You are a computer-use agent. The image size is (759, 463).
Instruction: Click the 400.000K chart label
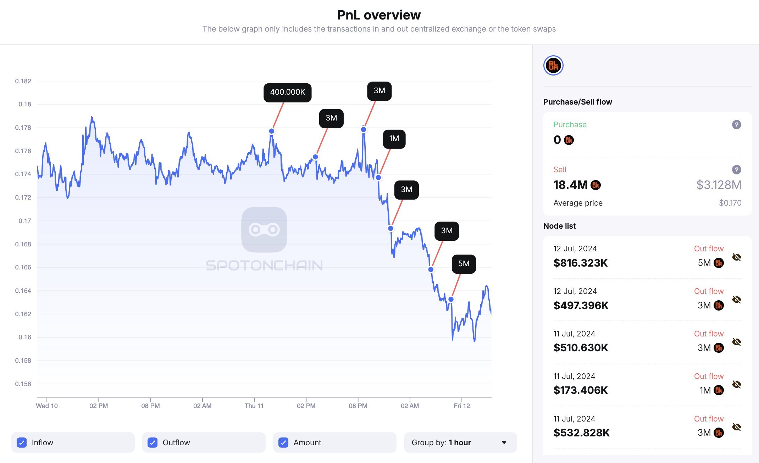pyautogui.click(x=287, y=93)
